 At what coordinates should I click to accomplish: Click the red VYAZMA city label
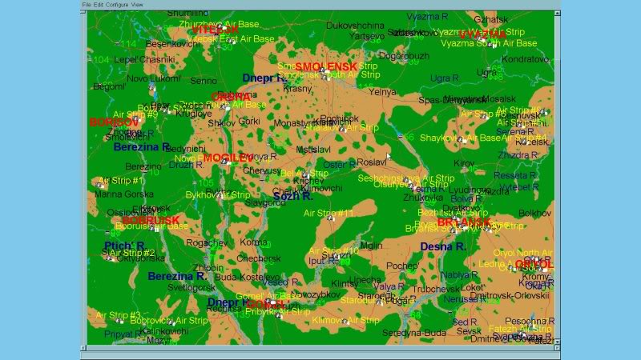pyautogui.click(x=483, y=34)
